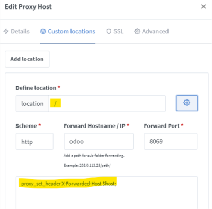Click the cog icon next to Advanced

(137, 31)
